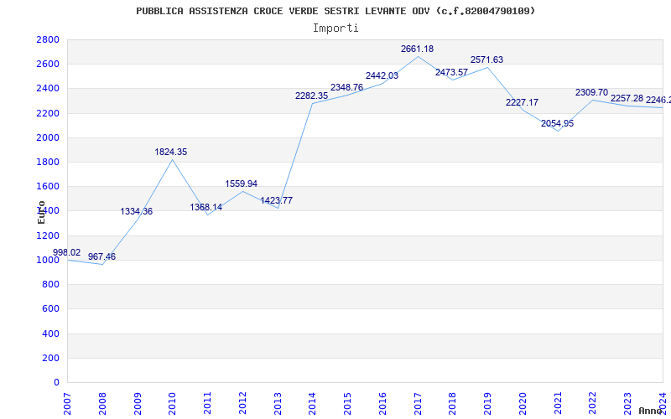
Task: Click the 1824.35 peak label
Action: tap(171, 153)
